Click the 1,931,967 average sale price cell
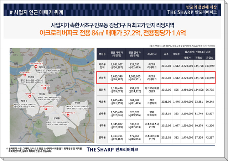The image size is (228, 161). click(116, 66)
